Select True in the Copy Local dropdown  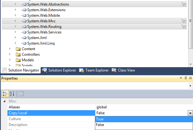144,119
